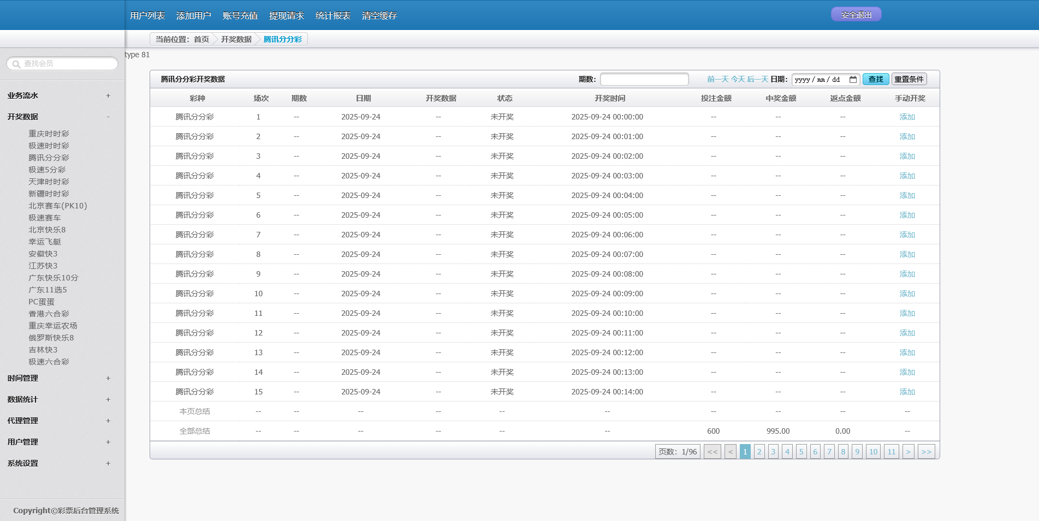Click the next page > button
The height and width of the screenshot is (521, 1039).
[x=908, y=452]
